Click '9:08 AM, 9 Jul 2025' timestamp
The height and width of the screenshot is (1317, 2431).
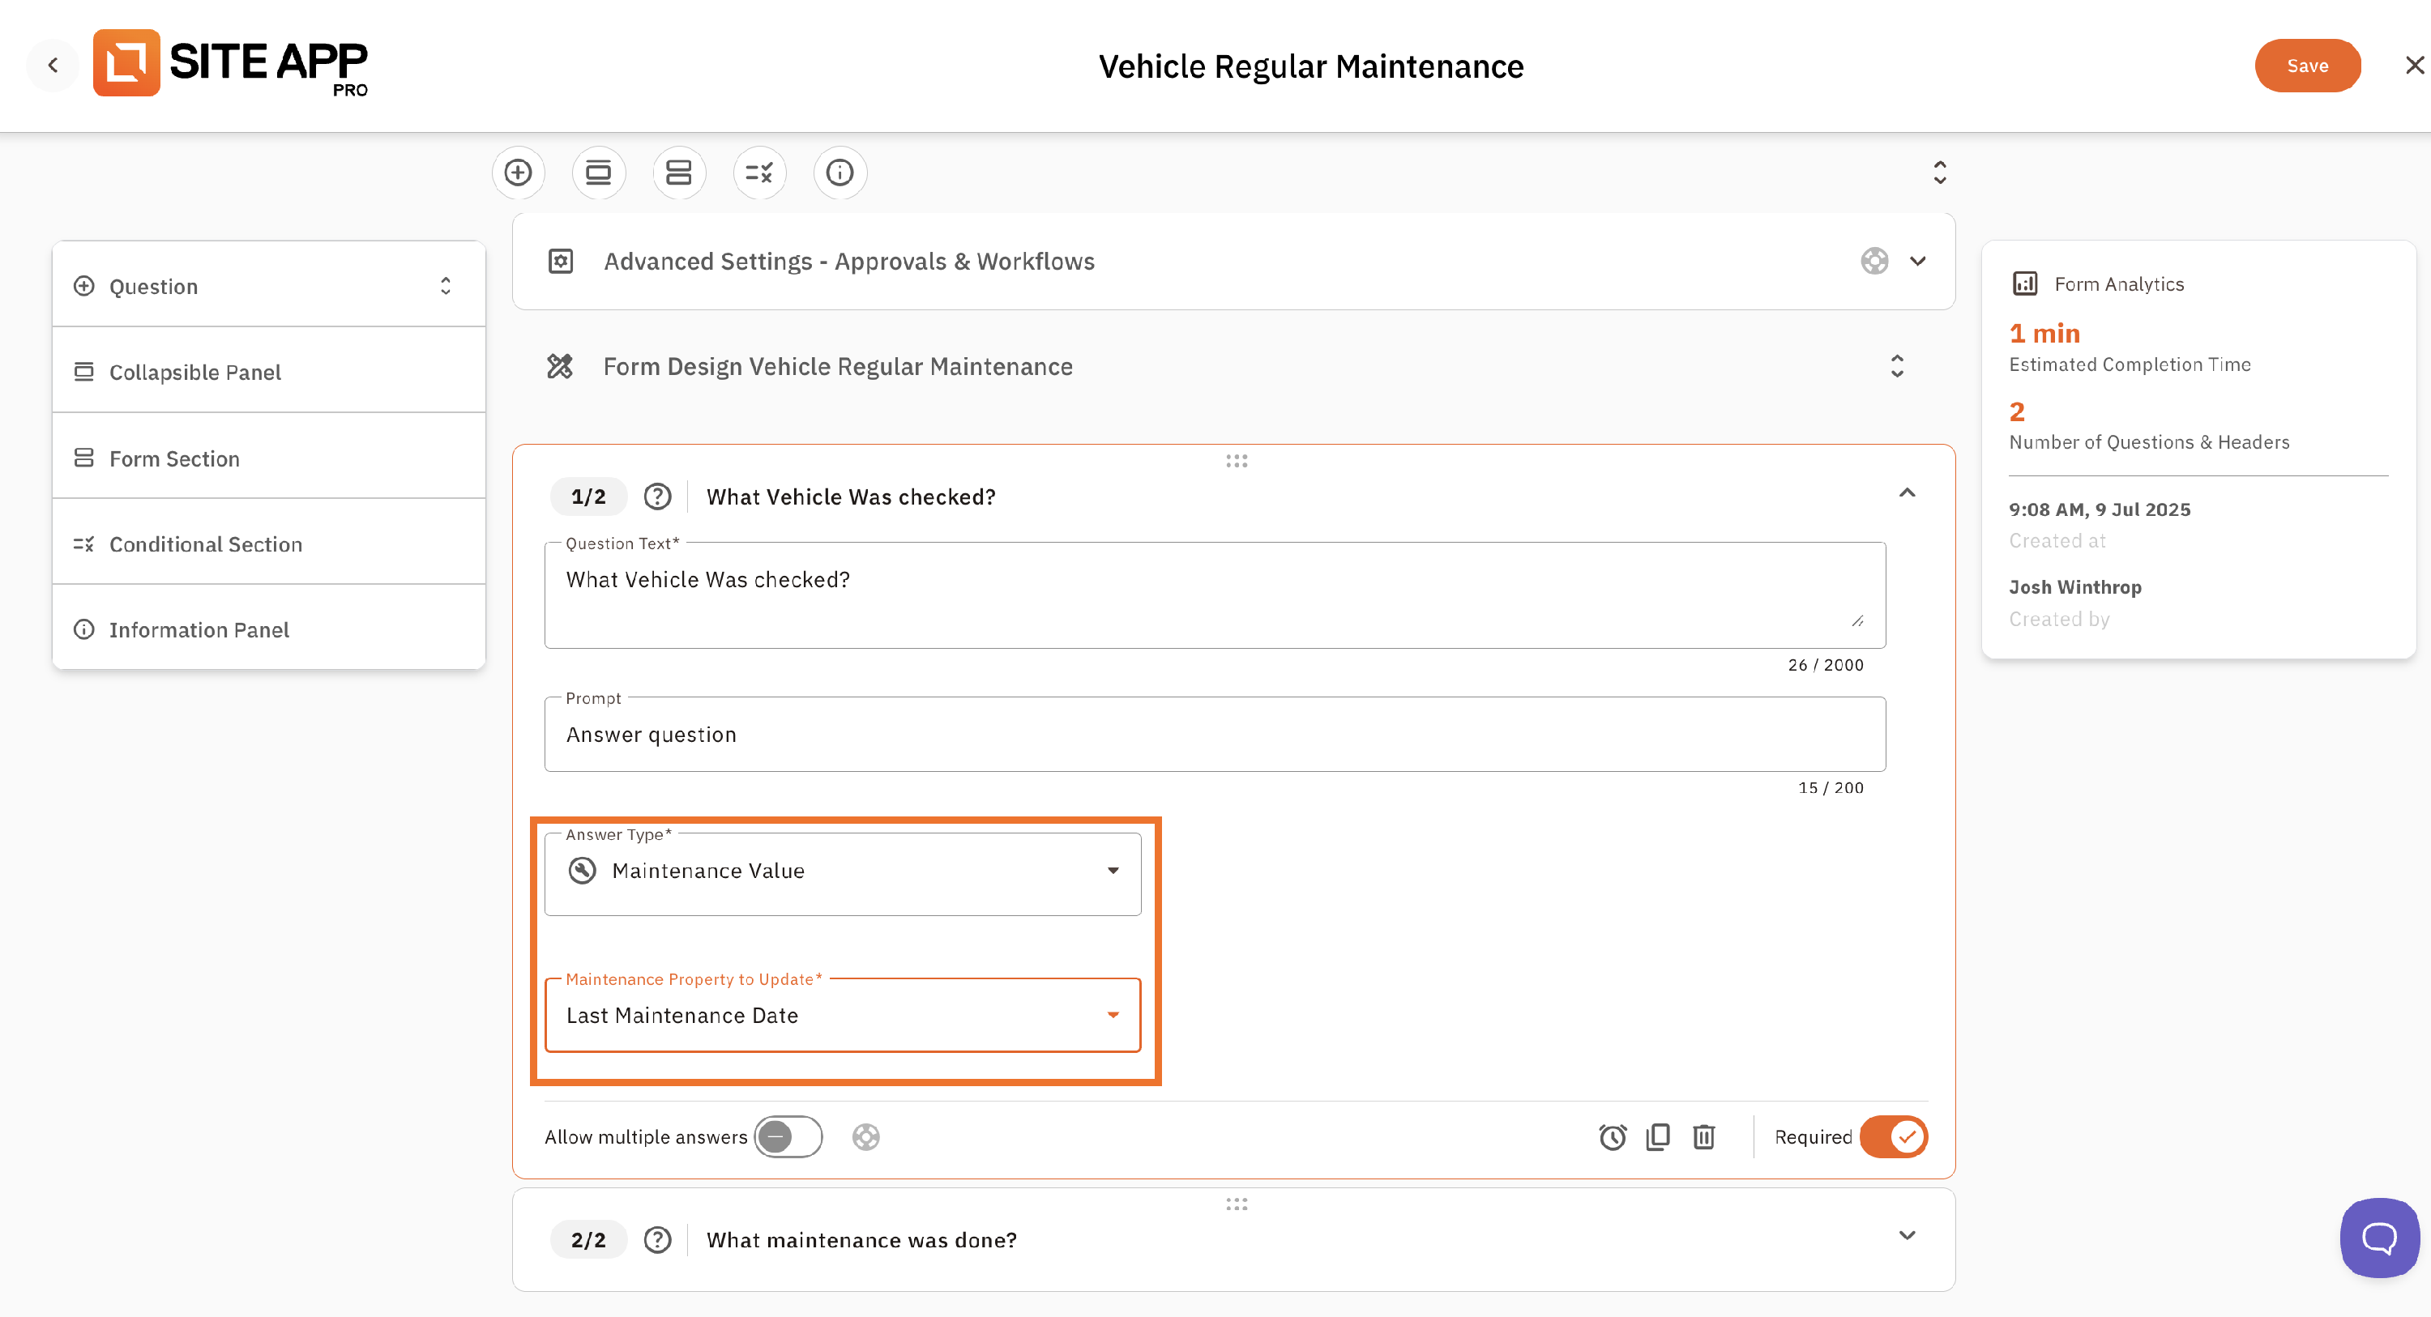(2099, 509)
